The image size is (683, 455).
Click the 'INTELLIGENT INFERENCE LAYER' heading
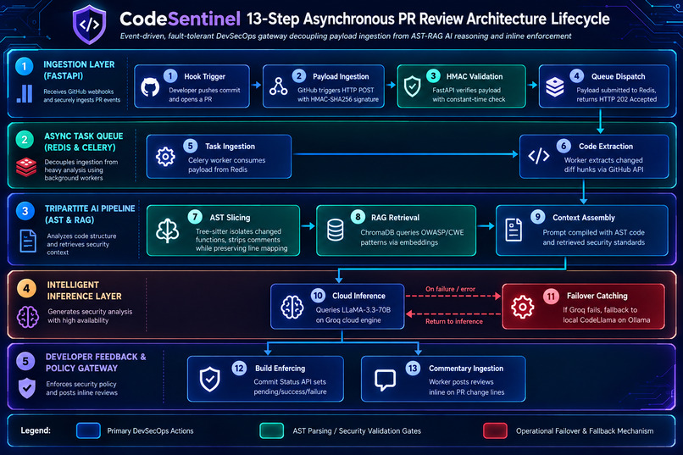[84, 291]
